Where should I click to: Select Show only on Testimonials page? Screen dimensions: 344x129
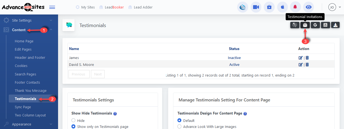click(73, 127)
